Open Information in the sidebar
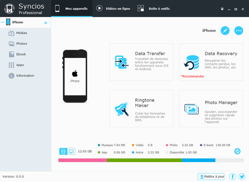This screenshot has height=182, width=249. point(25,76)
